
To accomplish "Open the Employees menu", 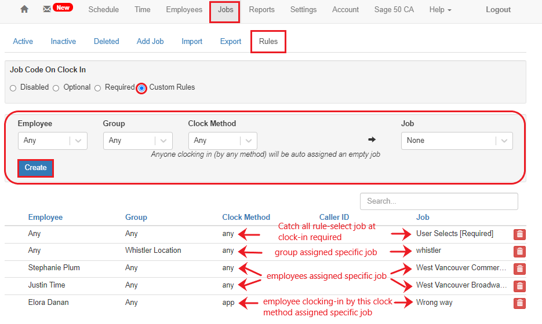I will pos(184,10).
